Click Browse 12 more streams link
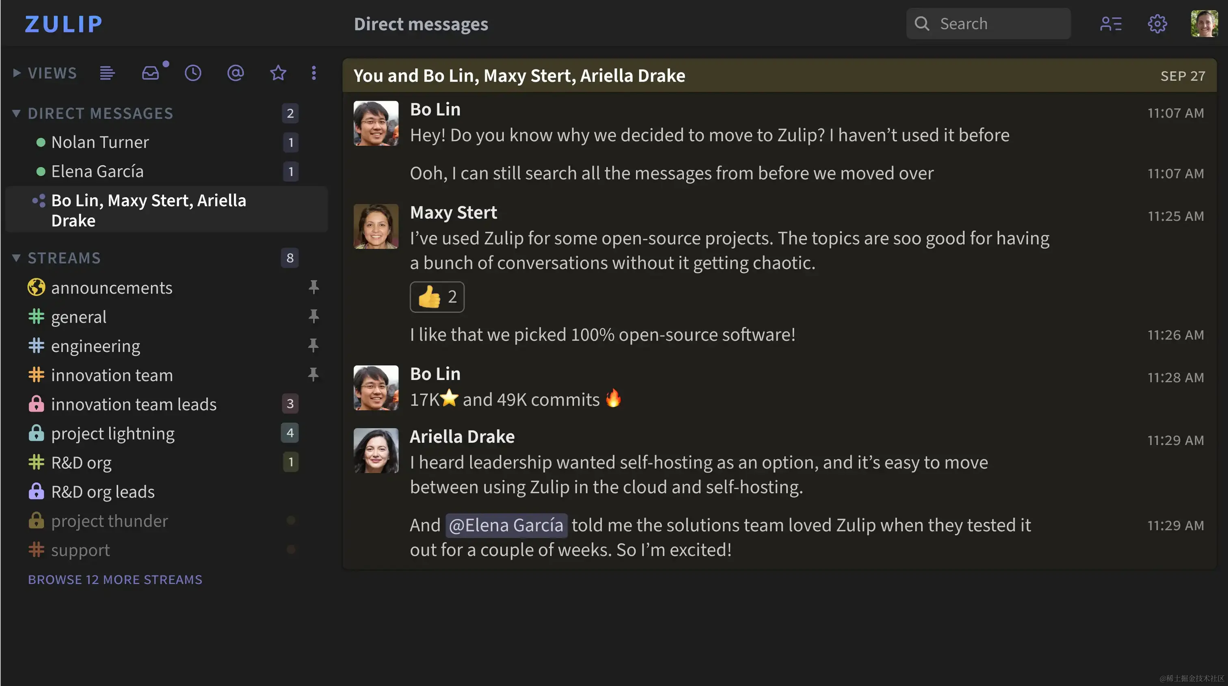Image resolution: width=1228 pixels, height=686 pixels. [x=115, y=580]
